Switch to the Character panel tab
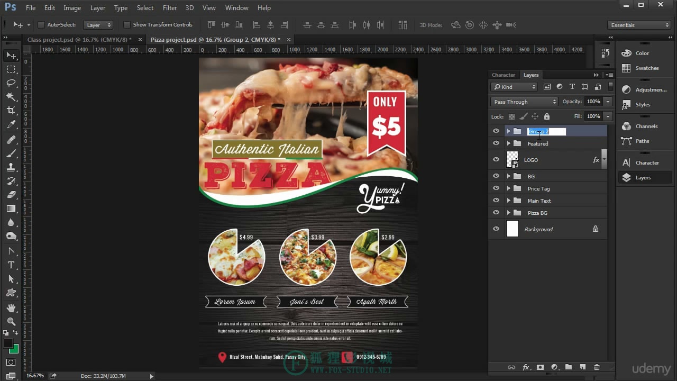 click(x=504, y=75)
